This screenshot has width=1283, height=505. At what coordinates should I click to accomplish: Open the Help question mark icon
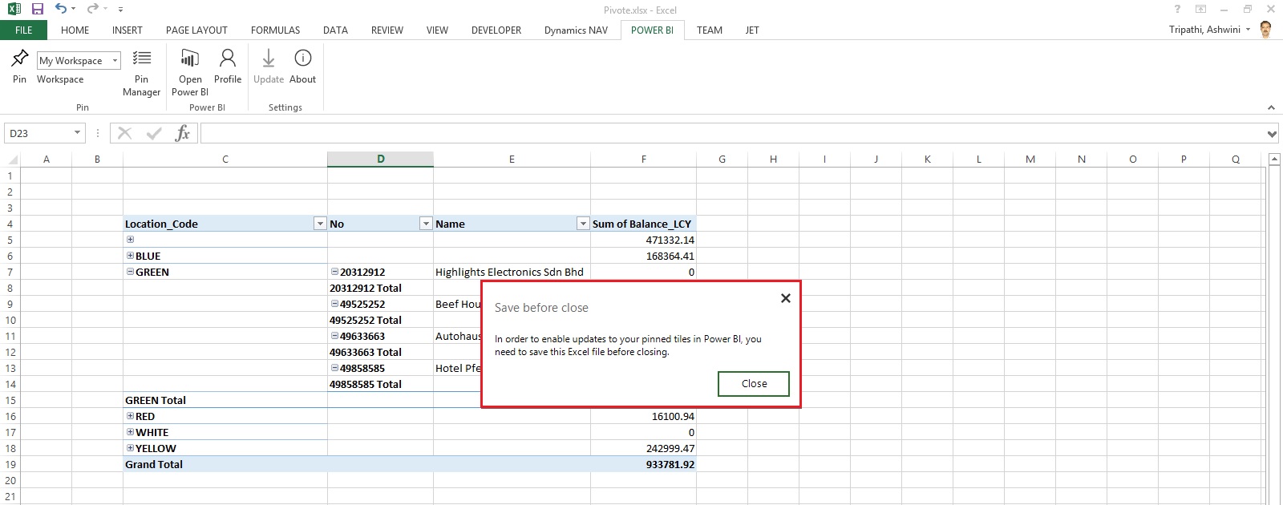click(1177, 10)
